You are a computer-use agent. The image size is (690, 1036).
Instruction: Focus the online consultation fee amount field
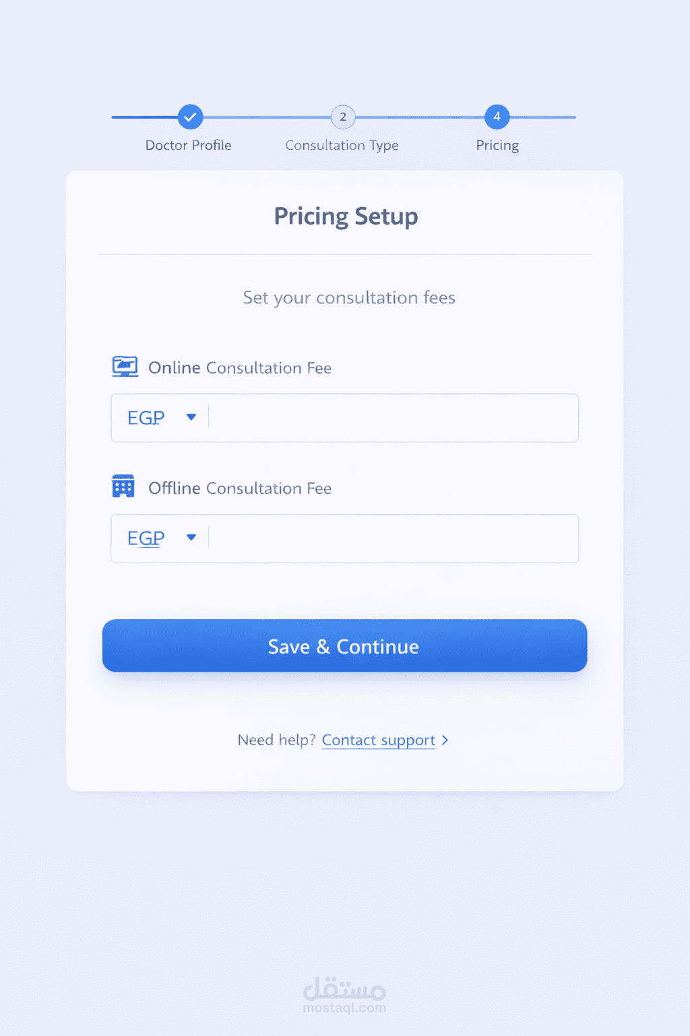[393, 418]
